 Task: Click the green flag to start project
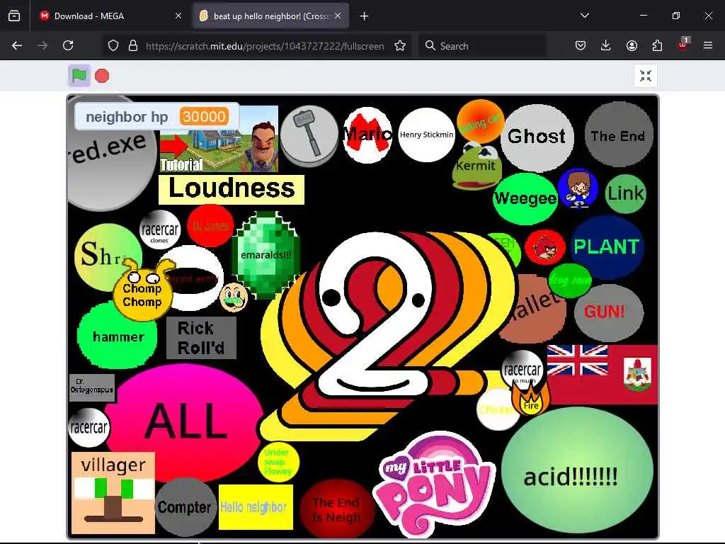tap(79, 75)
